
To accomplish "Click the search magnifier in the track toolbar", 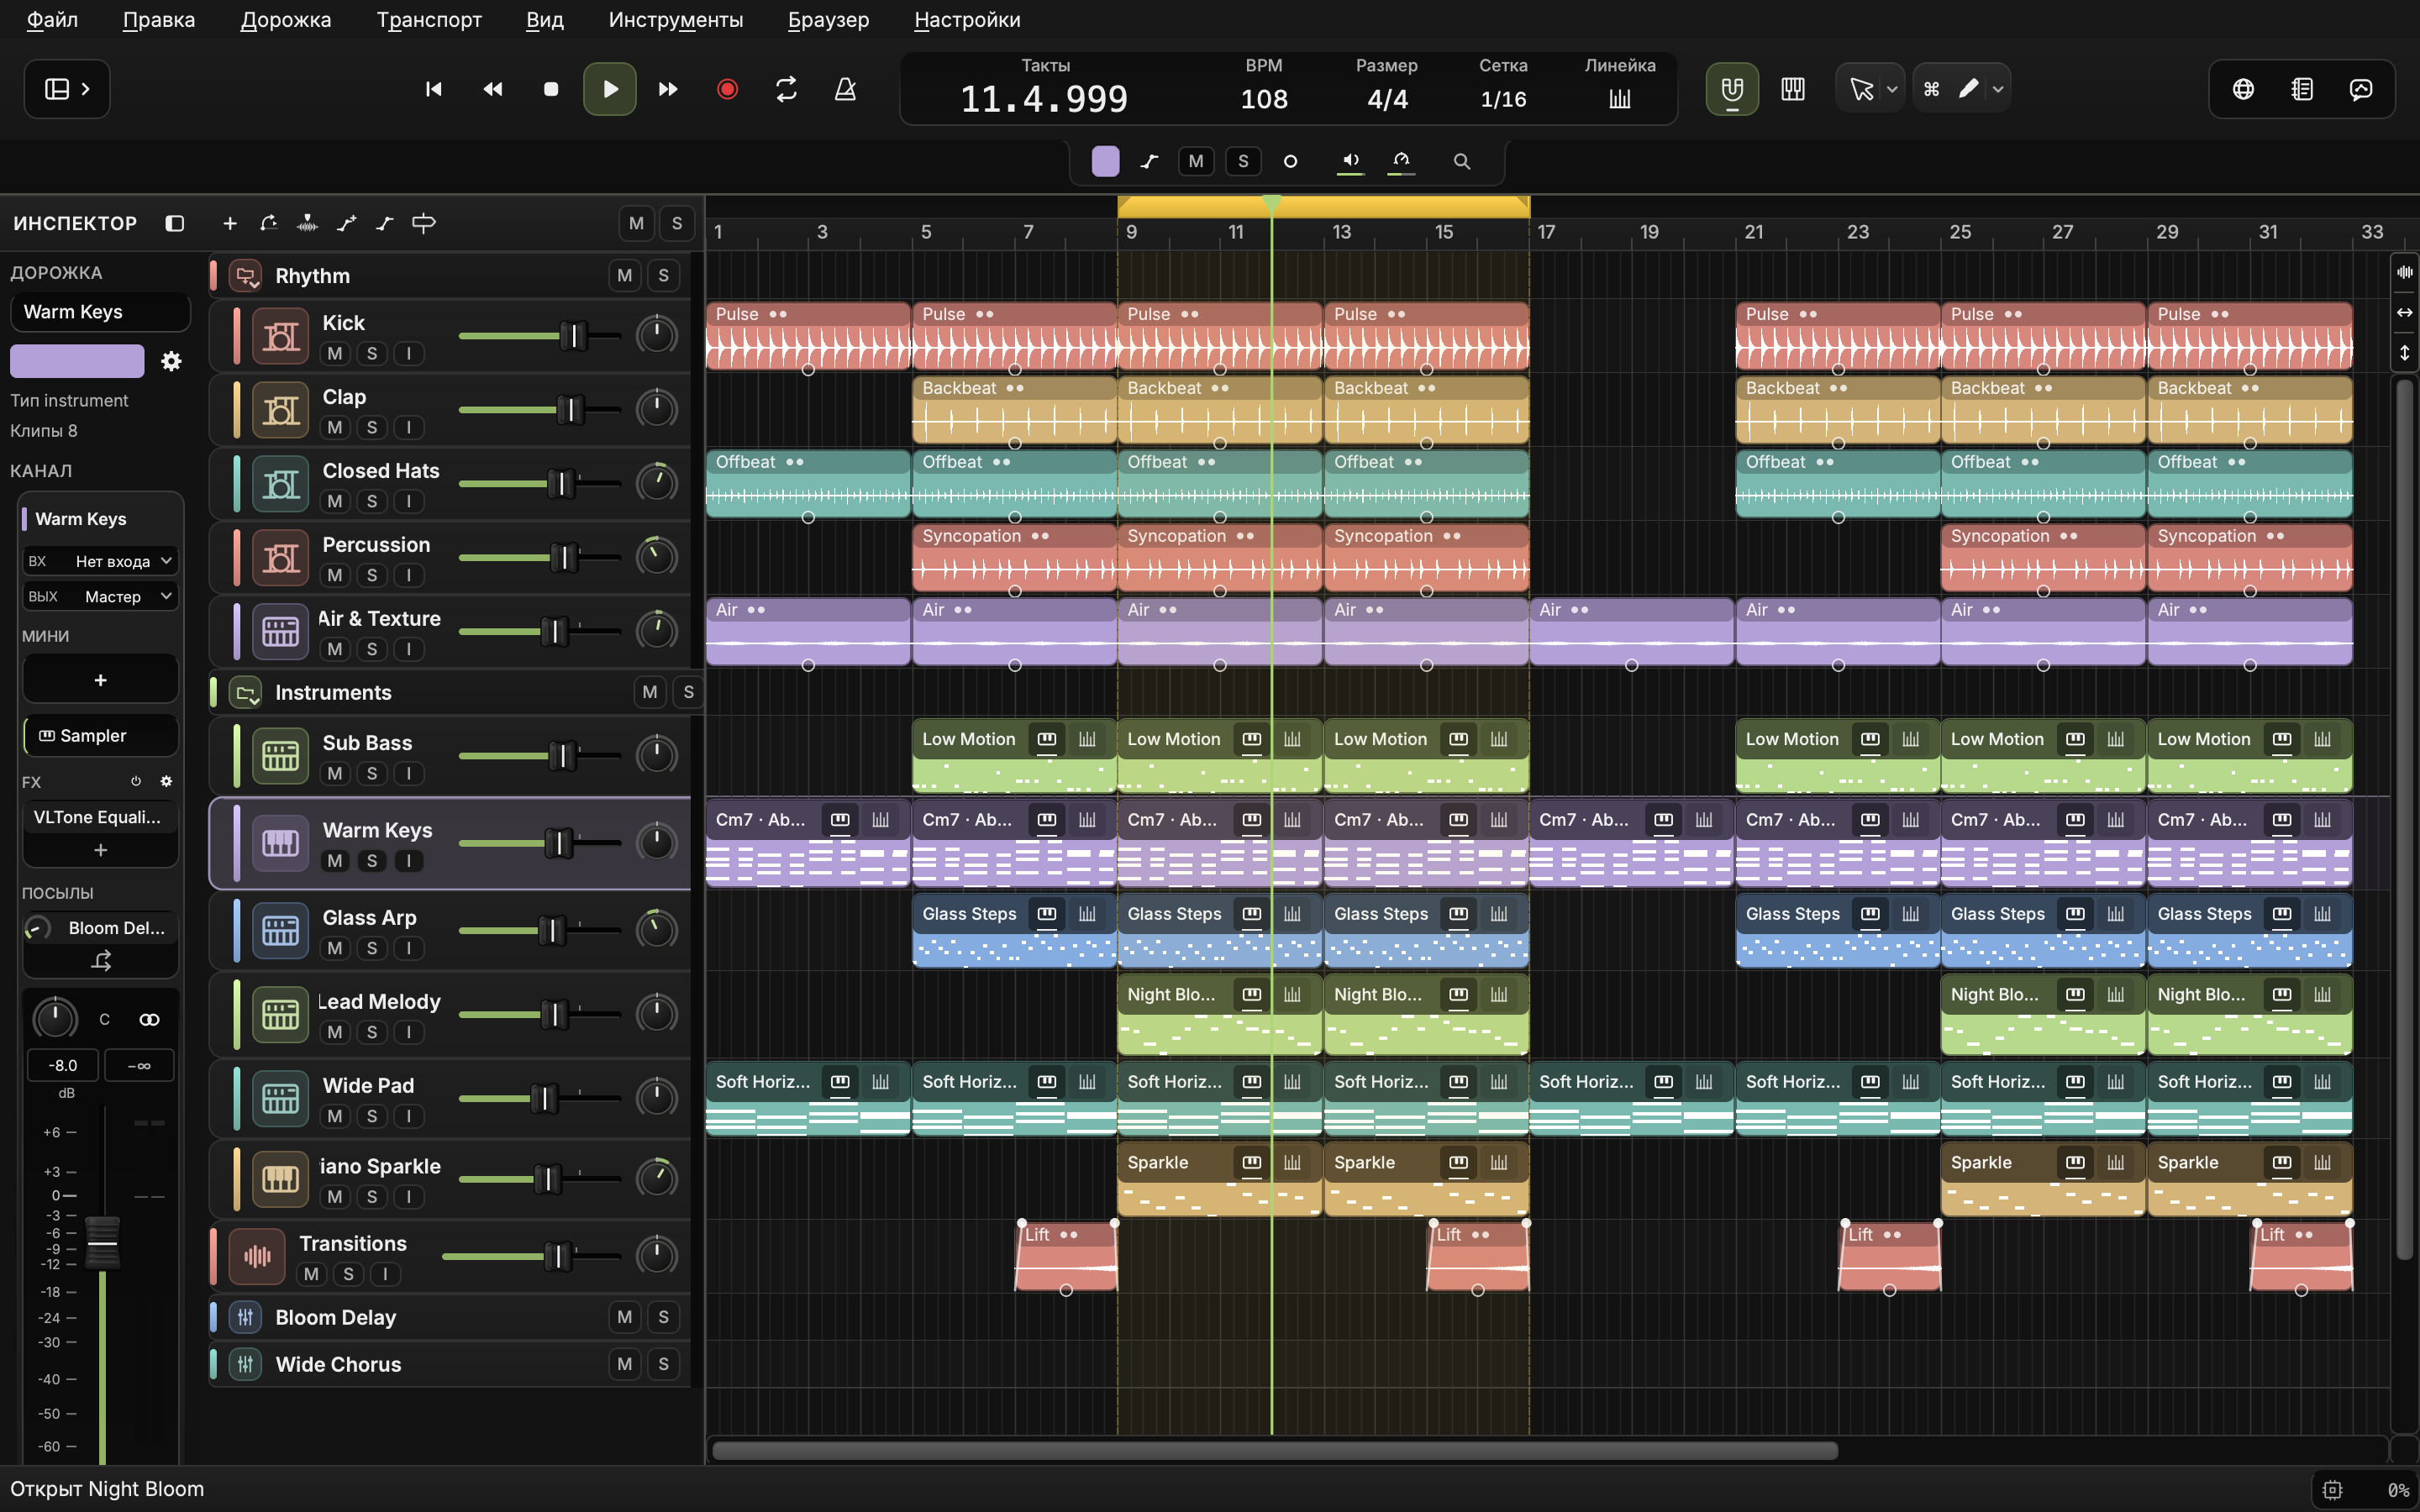I will (x=1461, y=161).
